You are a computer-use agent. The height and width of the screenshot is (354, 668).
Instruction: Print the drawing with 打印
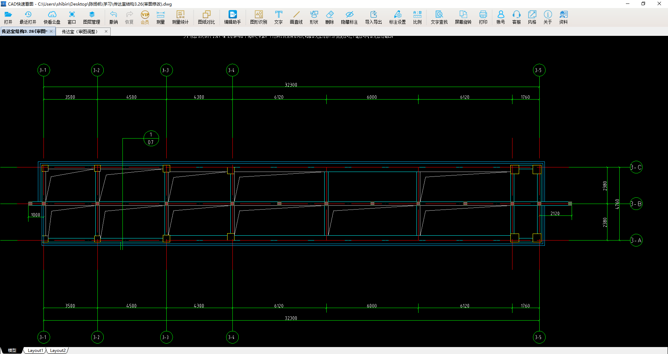point(483,17)
